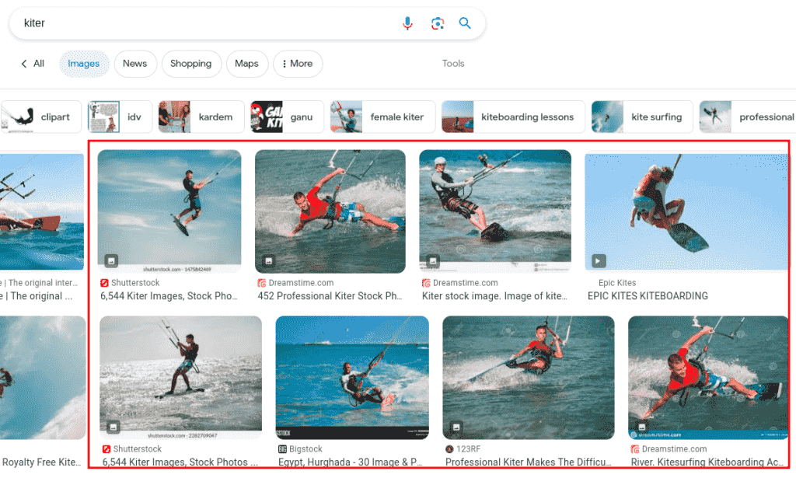
Task: Open Dreamstime River Kitesurfing image thumbnail
Action: 707,378
